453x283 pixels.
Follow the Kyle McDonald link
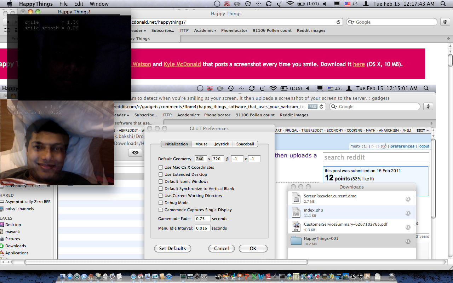(182, 64)
